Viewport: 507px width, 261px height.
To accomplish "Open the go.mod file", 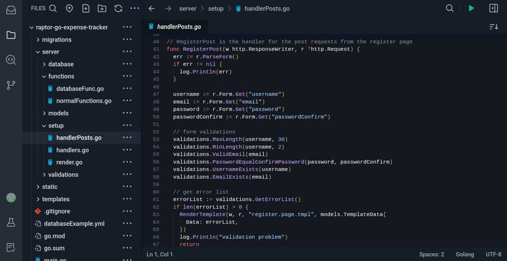I will coord(54,236).
